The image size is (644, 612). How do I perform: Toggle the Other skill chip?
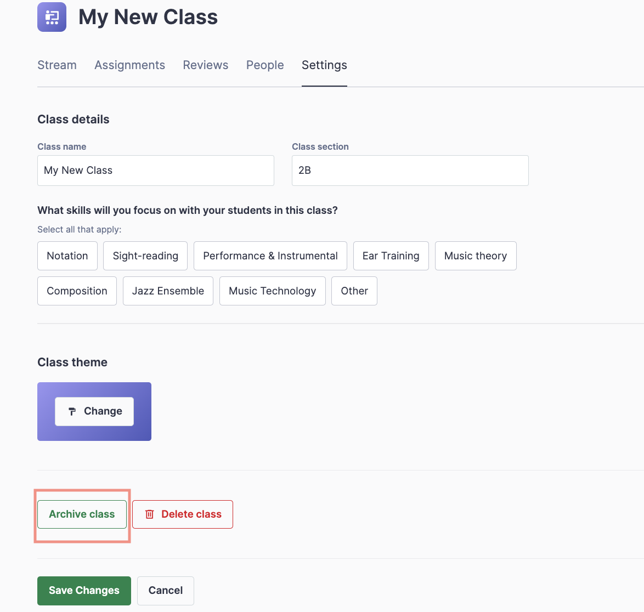pos(354,291)
